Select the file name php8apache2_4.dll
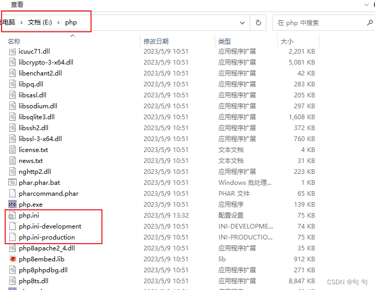The height and width of the screenshot is (290, 375). [x=47, y=248]
